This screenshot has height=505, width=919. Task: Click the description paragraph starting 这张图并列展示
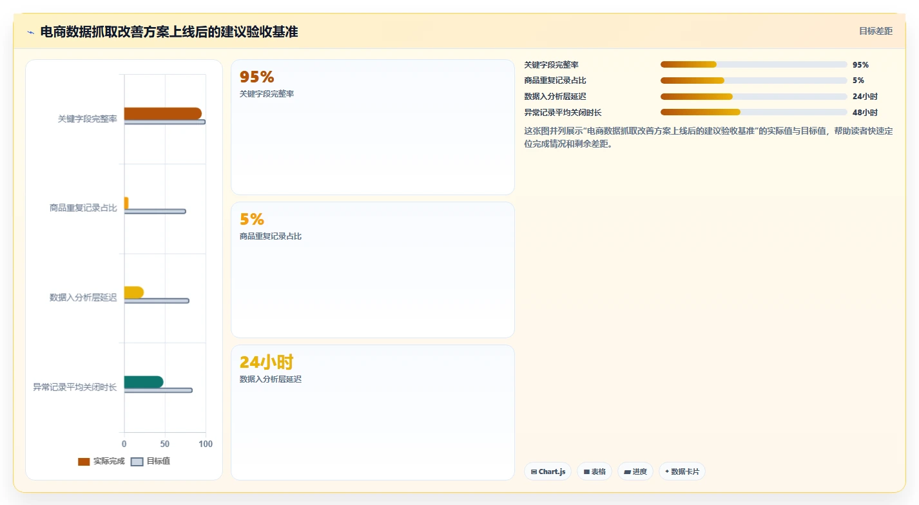[709, 137]
